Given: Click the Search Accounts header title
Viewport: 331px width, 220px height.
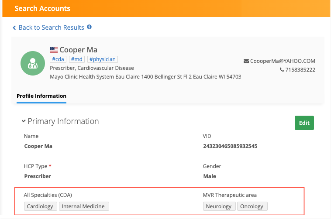Looking at the screenshot, I should [x=42, y=8].
